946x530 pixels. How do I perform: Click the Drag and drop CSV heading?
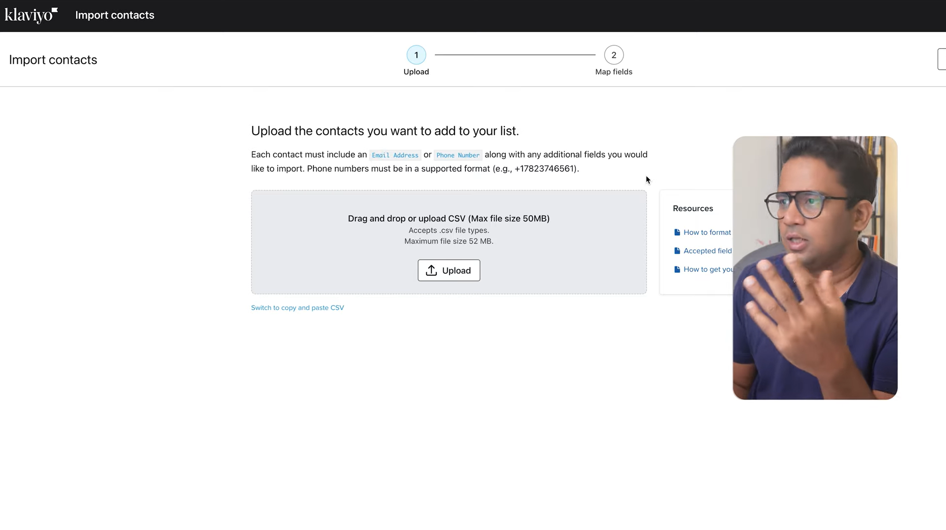point(449,219)
